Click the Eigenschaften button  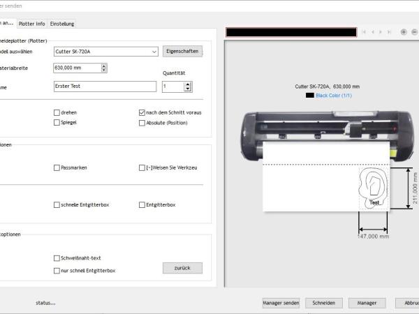[182, 51]
